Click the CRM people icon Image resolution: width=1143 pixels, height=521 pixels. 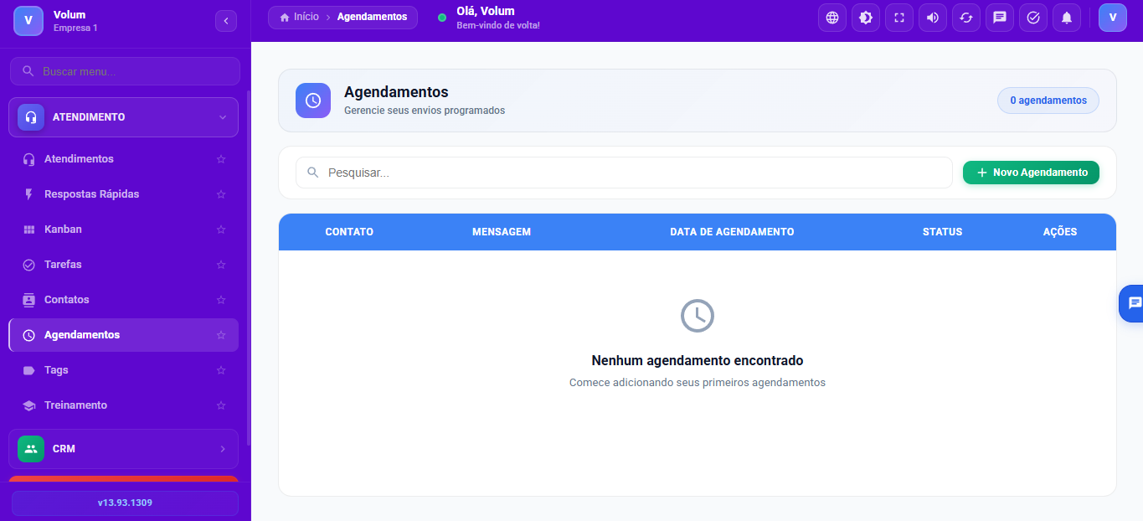(31, 449)
